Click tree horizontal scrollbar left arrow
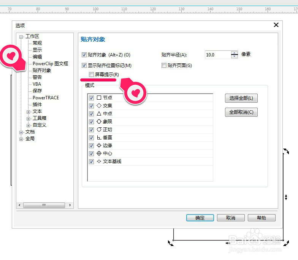The width and height of the screenshot is (298, 260). tap(19, 205)
